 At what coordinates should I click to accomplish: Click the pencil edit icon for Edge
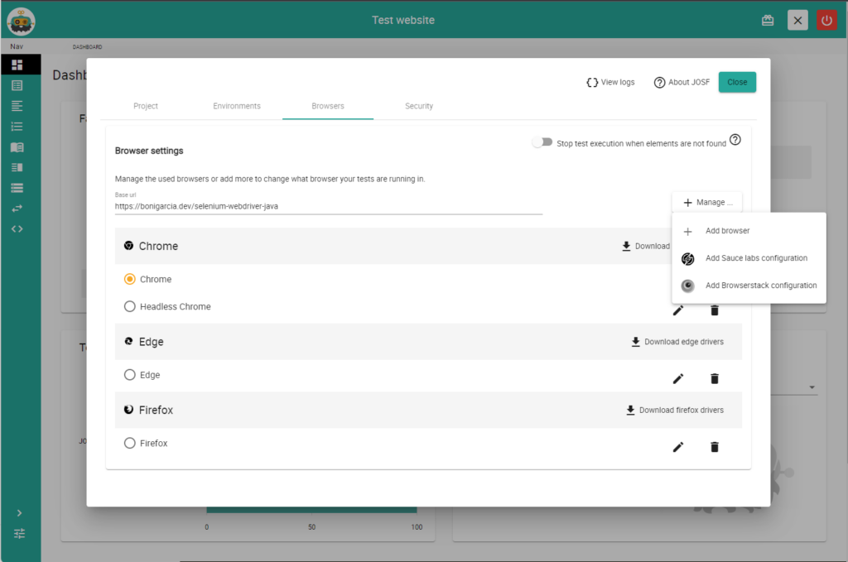pos(678,378)
